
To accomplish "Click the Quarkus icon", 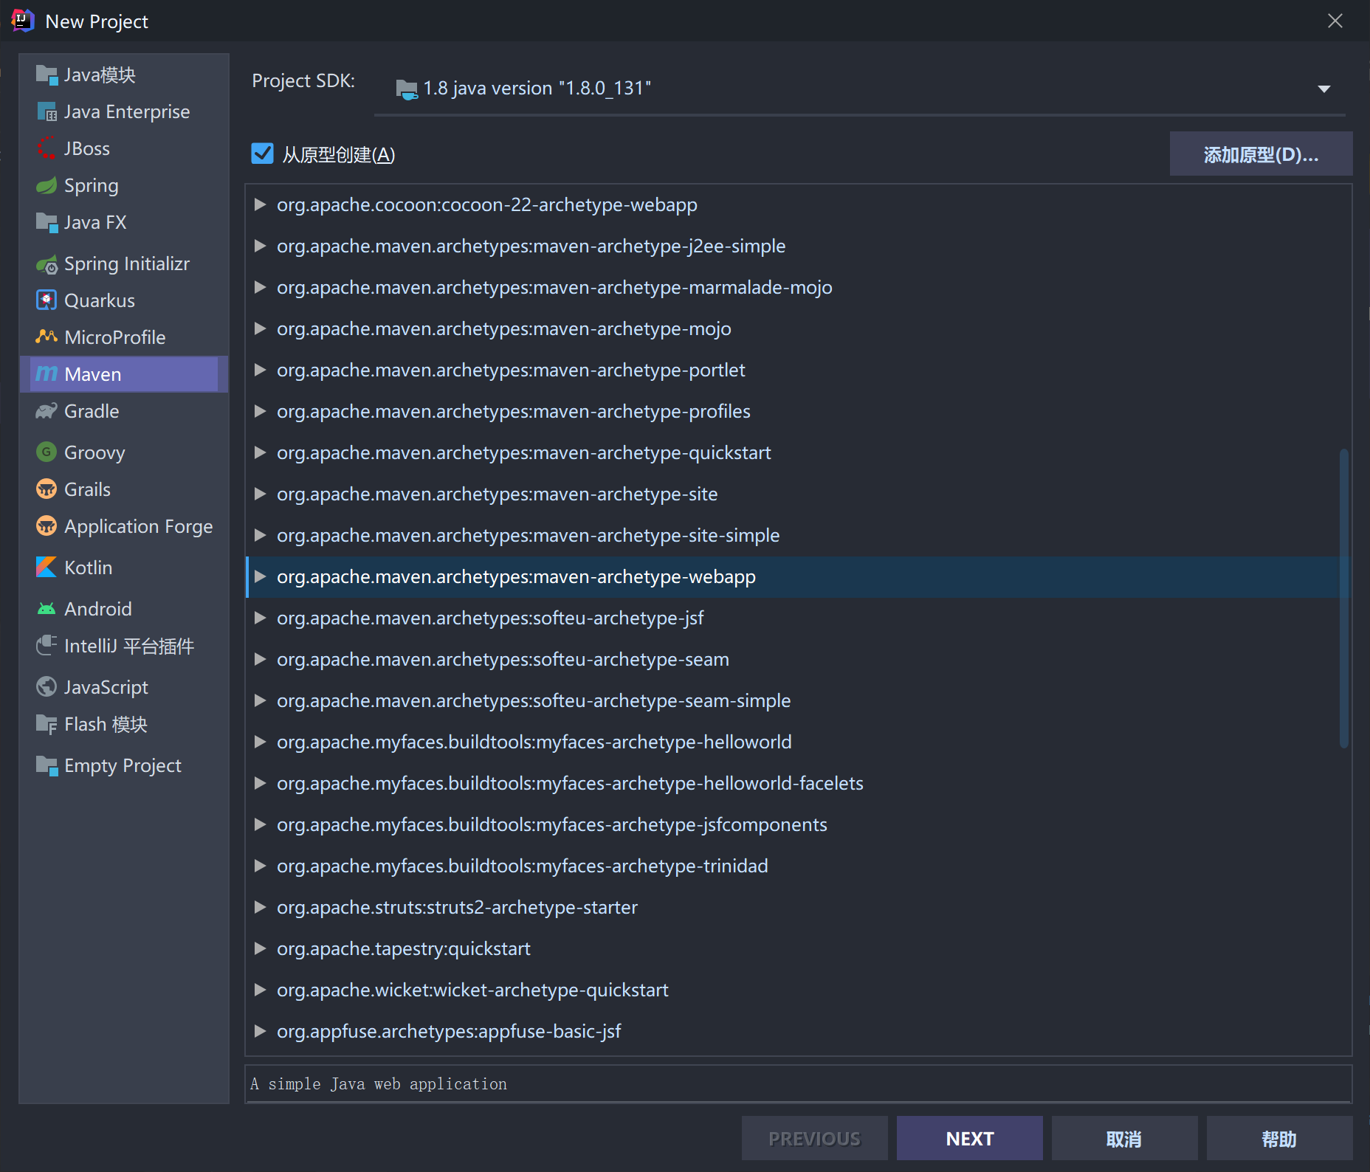I will coord(47,300).
